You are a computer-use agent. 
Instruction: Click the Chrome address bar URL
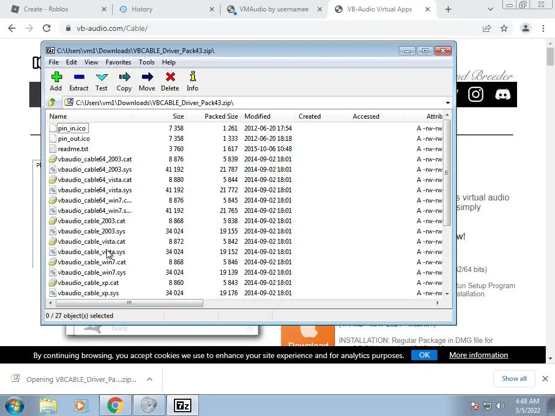click(x=112, y=28)
